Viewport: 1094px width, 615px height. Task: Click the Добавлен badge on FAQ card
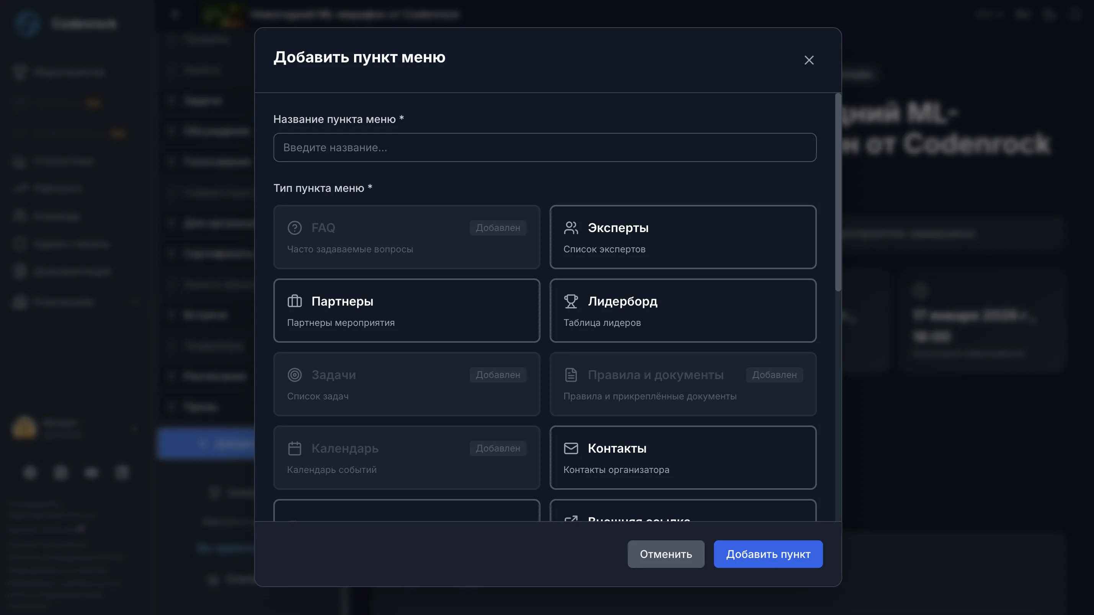click(497, 227)
